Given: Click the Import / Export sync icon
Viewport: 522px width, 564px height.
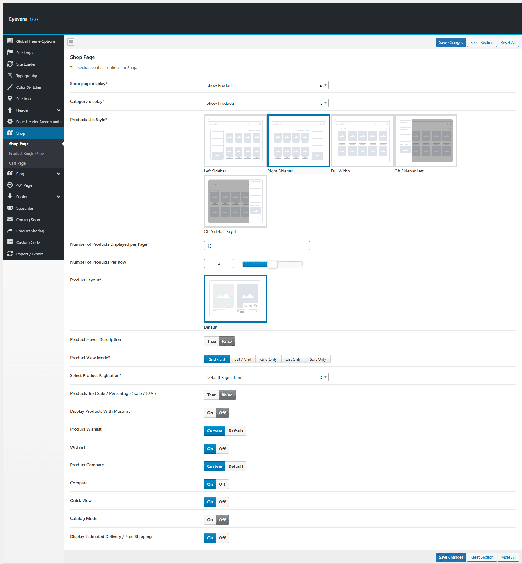Looking at the screenshot, I should pos(10,254).
